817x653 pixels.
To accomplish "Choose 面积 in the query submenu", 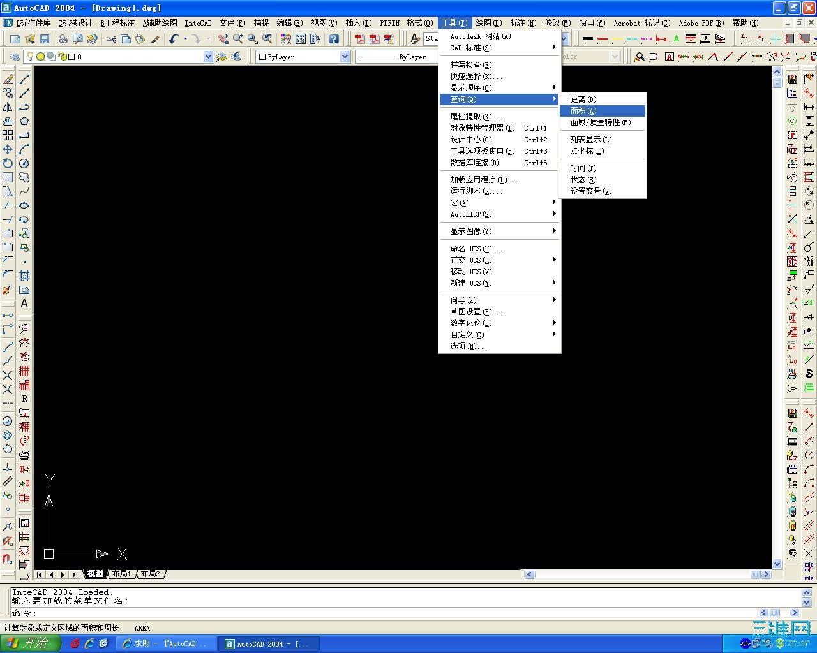I will (603, 111).
